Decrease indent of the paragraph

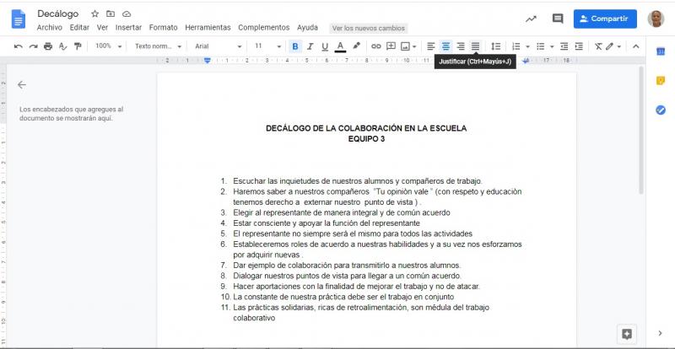point(564,46)
